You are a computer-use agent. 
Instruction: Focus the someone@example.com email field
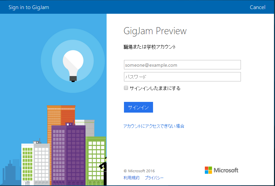click(182, 65)
